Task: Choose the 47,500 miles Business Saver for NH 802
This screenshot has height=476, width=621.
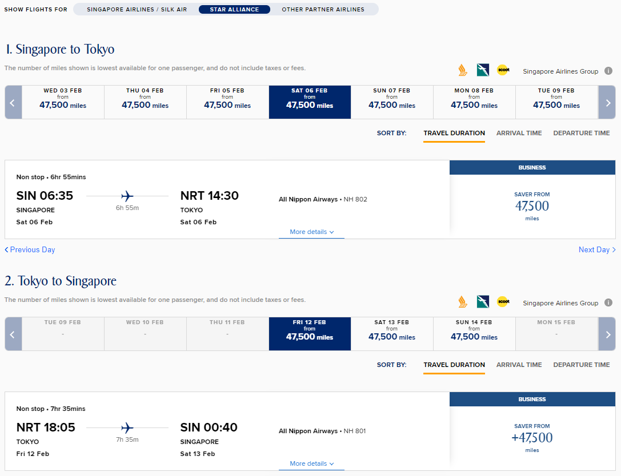Action: (532, 206)
